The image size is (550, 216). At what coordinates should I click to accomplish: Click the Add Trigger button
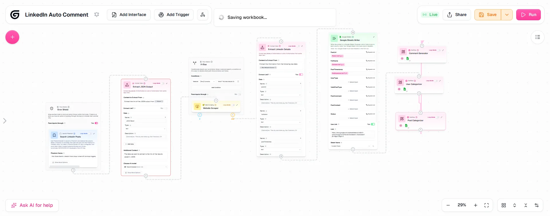(x=174, y=15)
